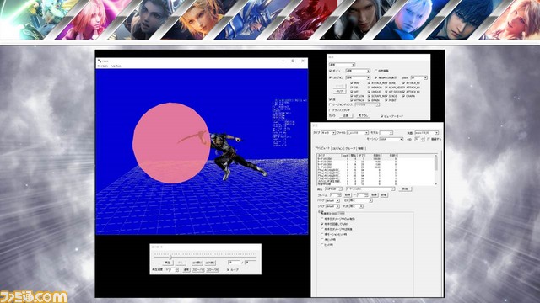Image resolution: width=540 pixels, height=303 pixels.
Task: Enable the トランスアタッチ checkbox
Action: (330, 110)
